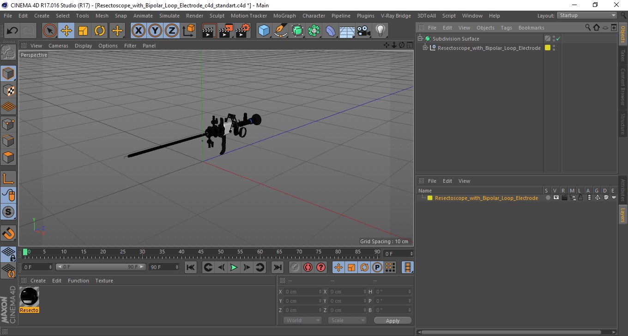Select the Live Selection tool
Viewport: 628px width, 336px height.
tap(50, 31)
